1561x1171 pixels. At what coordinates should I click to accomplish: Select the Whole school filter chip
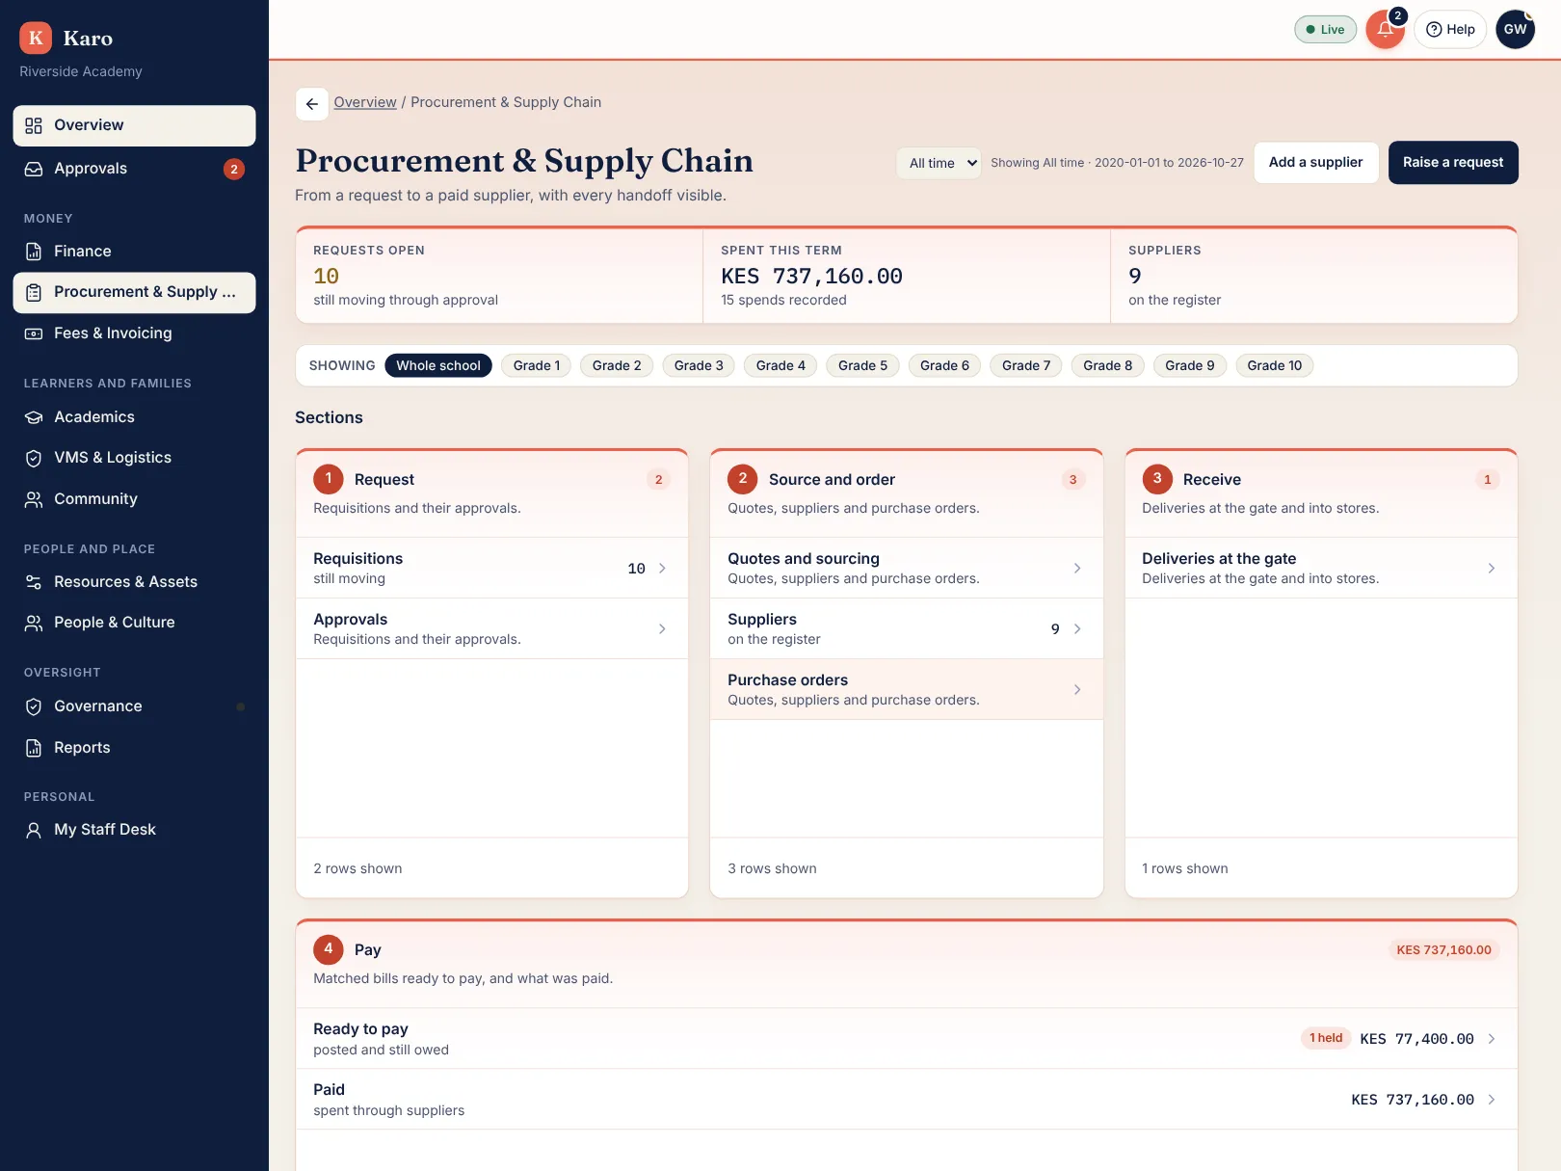pos(438,365)
